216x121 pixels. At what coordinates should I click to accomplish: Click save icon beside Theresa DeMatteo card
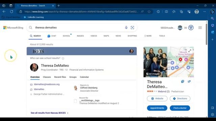coord(183,81)
